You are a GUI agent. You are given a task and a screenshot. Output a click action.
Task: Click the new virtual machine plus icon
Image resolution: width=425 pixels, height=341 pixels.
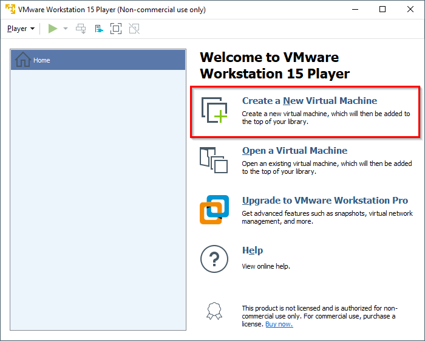(x=214, y=110)
